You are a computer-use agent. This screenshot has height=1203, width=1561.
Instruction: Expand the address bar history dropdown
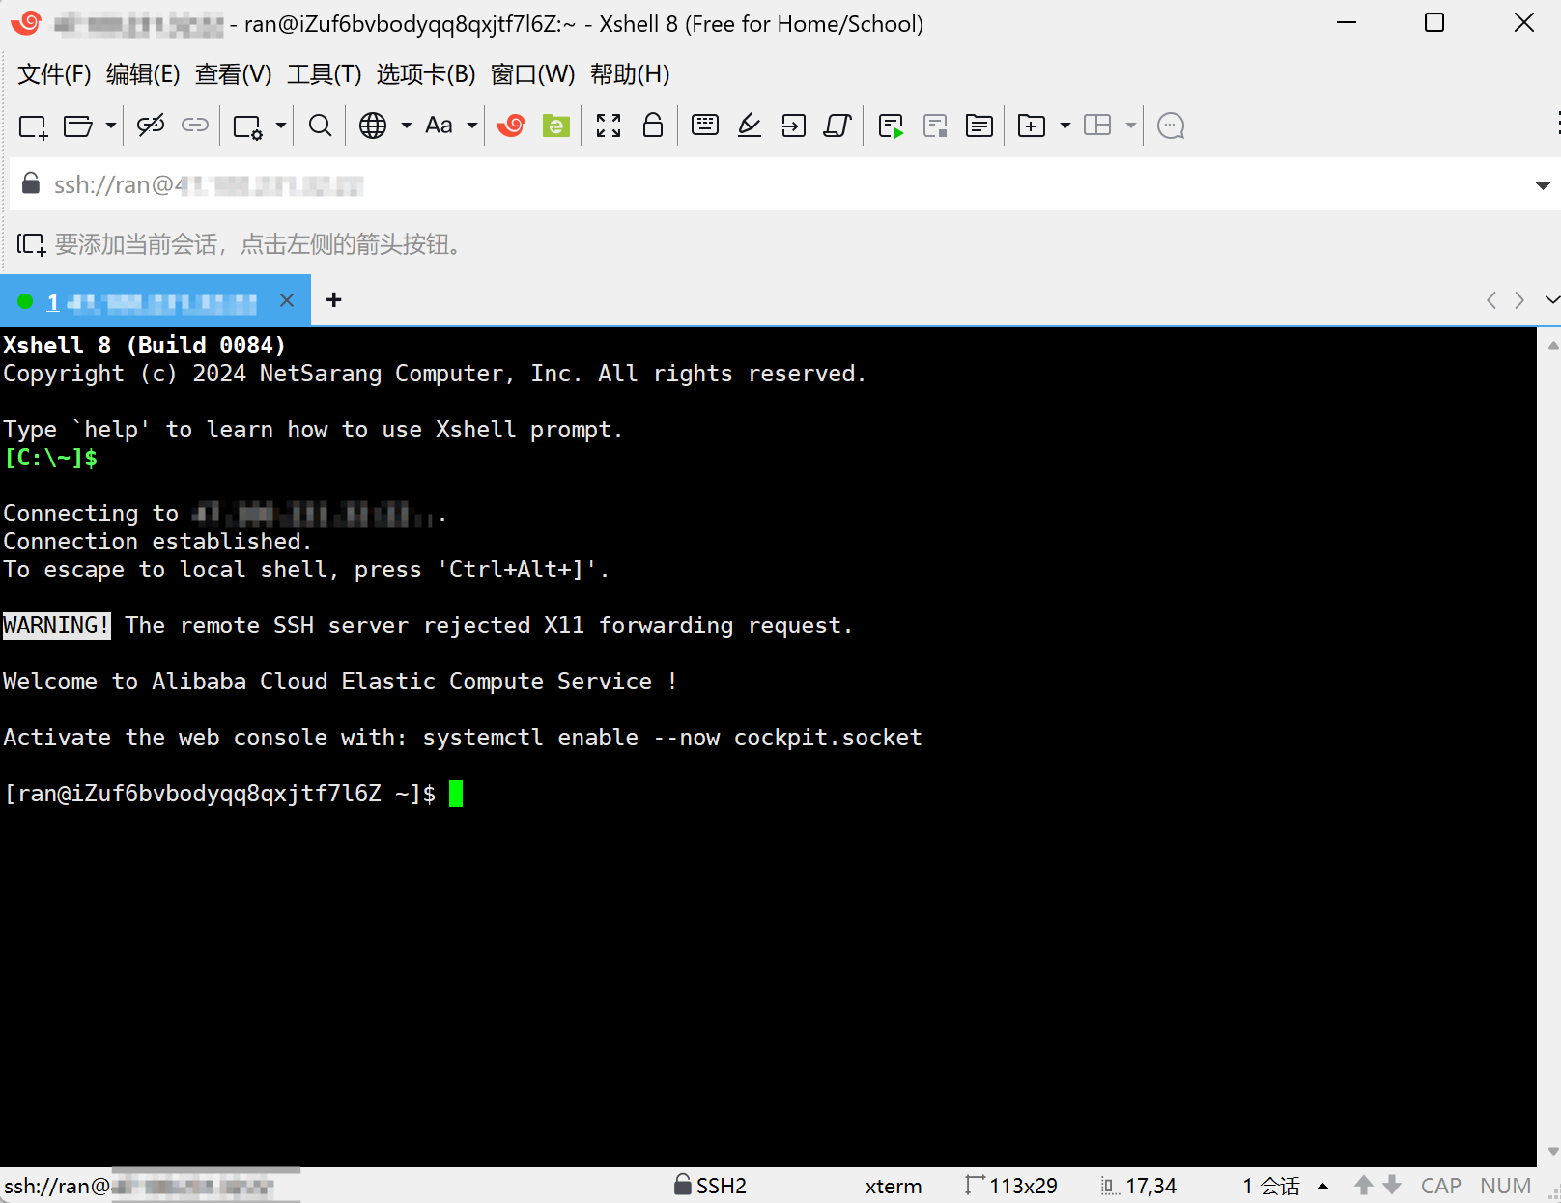[1543, 185]
